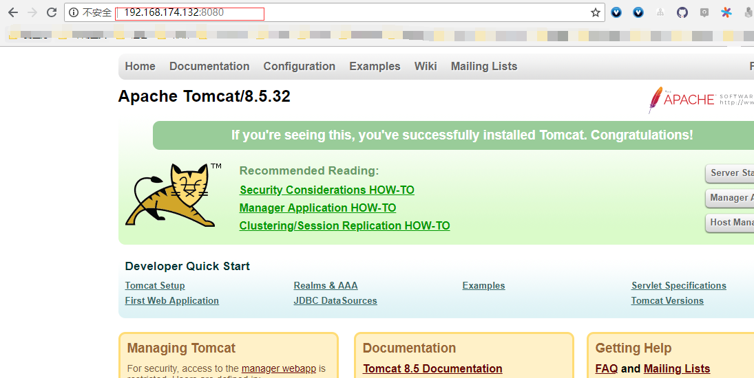The height and width of the screenshot is (378, 754).
Task: Open Configuration in the navigation bar
Action: pos(299,66)
